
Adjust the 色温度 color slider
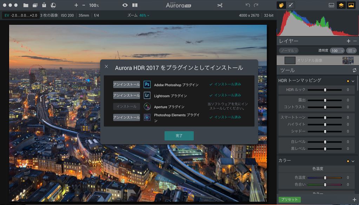(x=325, y=178)
